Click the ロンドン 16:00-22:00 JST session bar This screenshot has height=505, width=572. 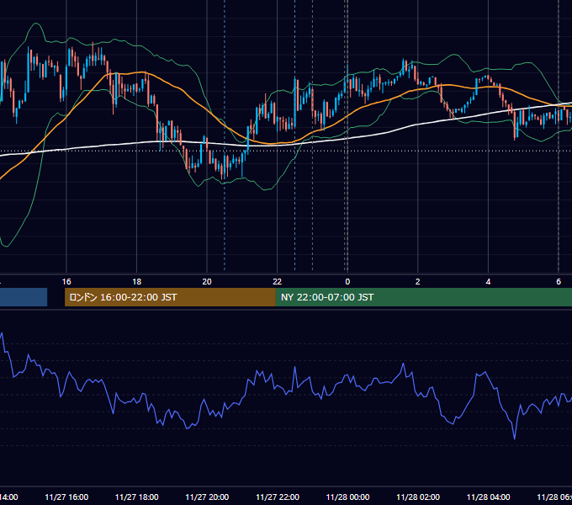coord(170,297)
